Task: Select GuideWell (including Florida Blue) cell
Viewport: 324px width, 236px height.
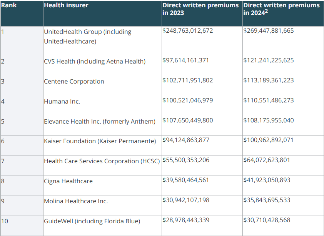Action: click(92, 221)
